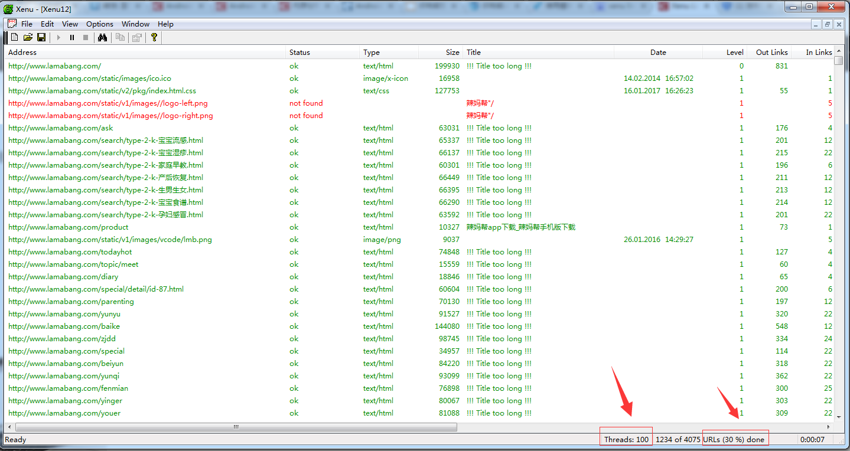Screen dimensions: 850x451
Task: Select the lamabang.com/diary row
Action: pyautogui.click(x=419, y=277)
